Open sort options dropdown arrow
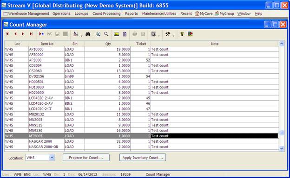The image size is (290, 178). 81,36
